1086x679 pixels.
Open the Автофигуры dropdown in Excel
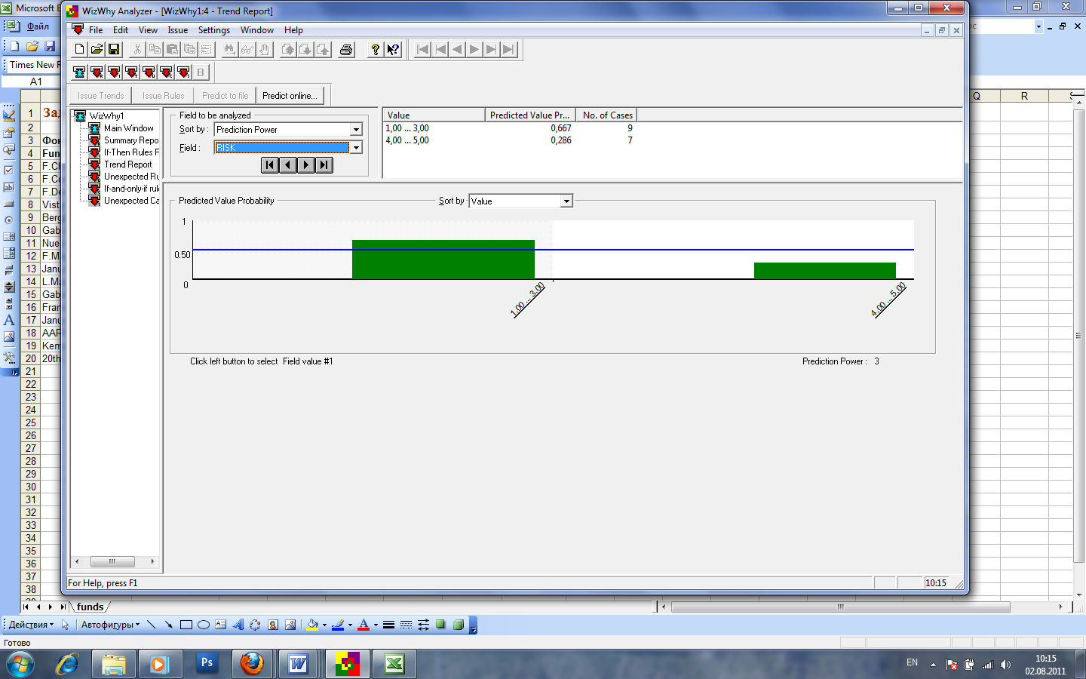pyautogui.click(x=110, y=625)
